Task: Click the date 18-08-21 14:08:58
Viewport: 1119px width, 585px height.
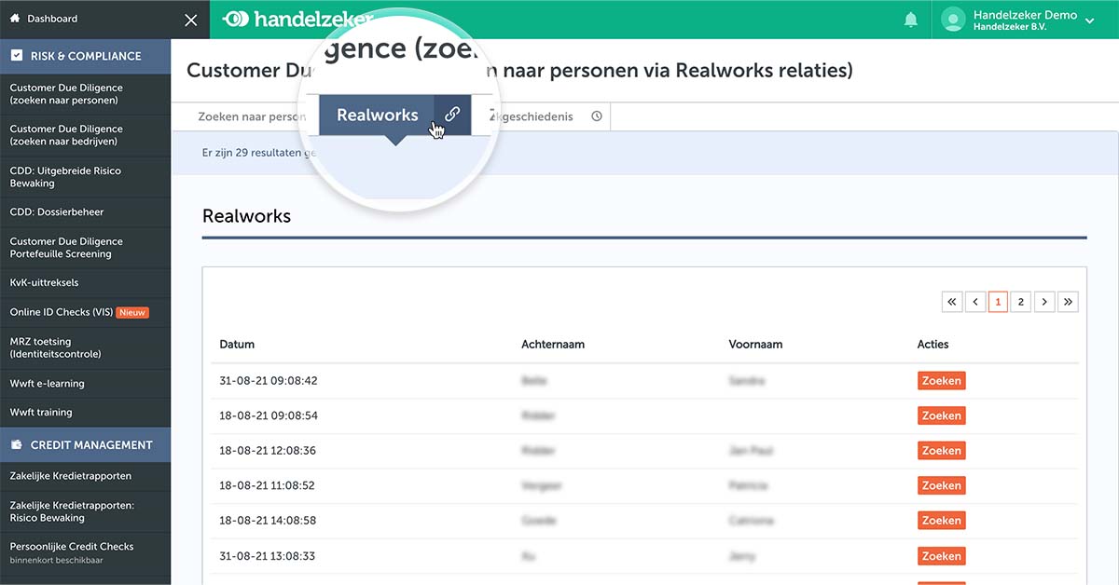Action: [x=268, y=521]
